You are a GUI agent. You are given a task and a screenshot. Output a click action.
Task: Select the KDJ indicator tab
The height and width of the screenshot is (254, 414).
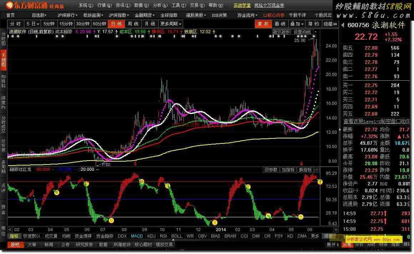[151, 236]
